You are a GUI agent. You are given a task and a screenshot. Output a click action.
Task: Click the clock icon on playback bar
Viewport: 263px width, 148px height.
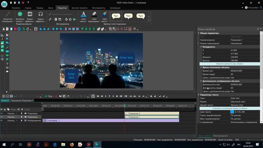93,96
